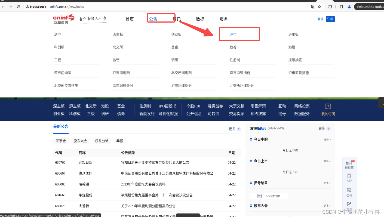This screenshot has height=217, width=384.
Task: Open the 数据 nav menu
Action: tap(200, 19)
